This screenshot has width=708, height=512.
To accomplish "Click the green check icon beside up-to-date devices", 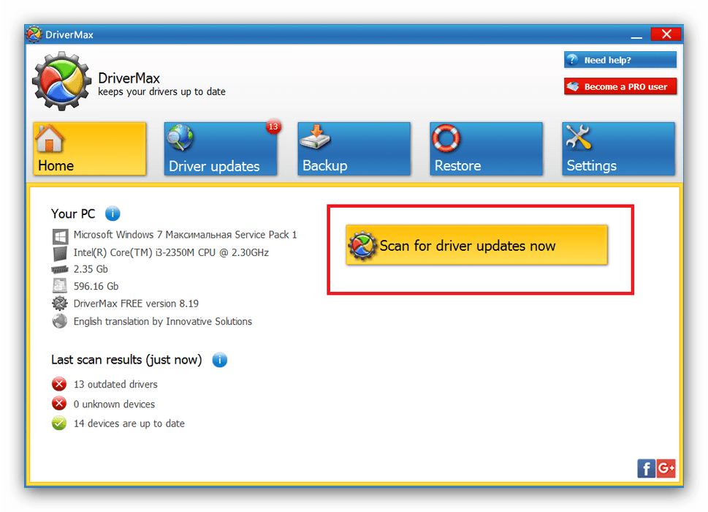I will (59, 423).
